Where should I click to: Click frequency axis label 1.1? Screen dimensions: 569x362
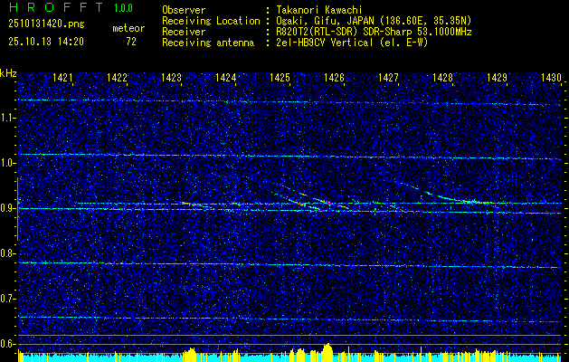pyautogui.click(x=6, y=118)
